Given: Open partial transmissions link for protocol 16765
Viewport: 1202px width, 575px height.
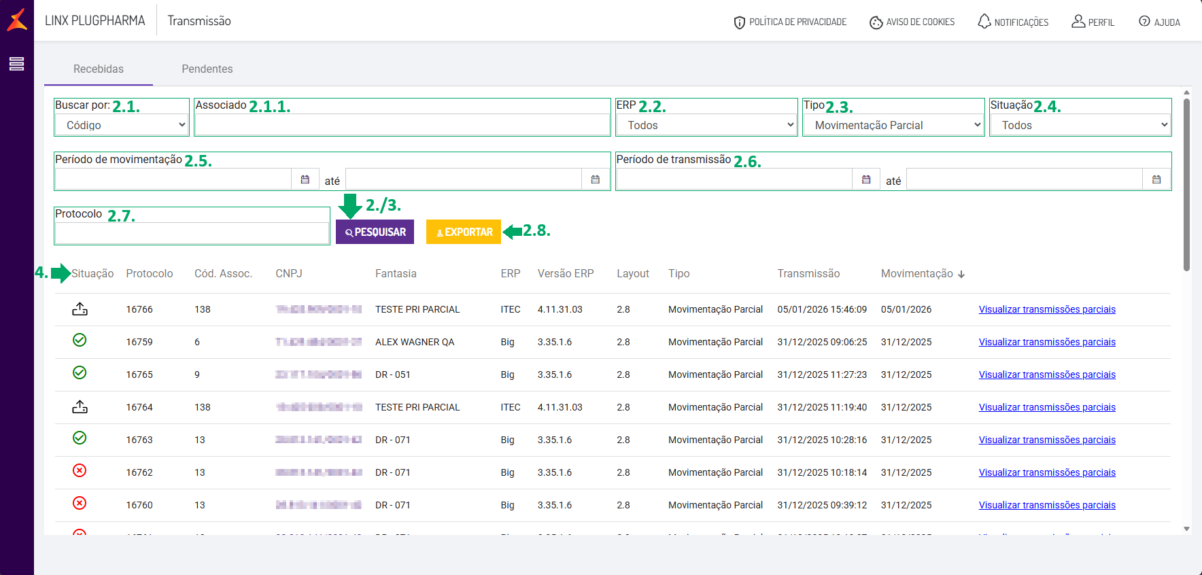Looking at the screenshot, I should click(x=1047, y=374).
